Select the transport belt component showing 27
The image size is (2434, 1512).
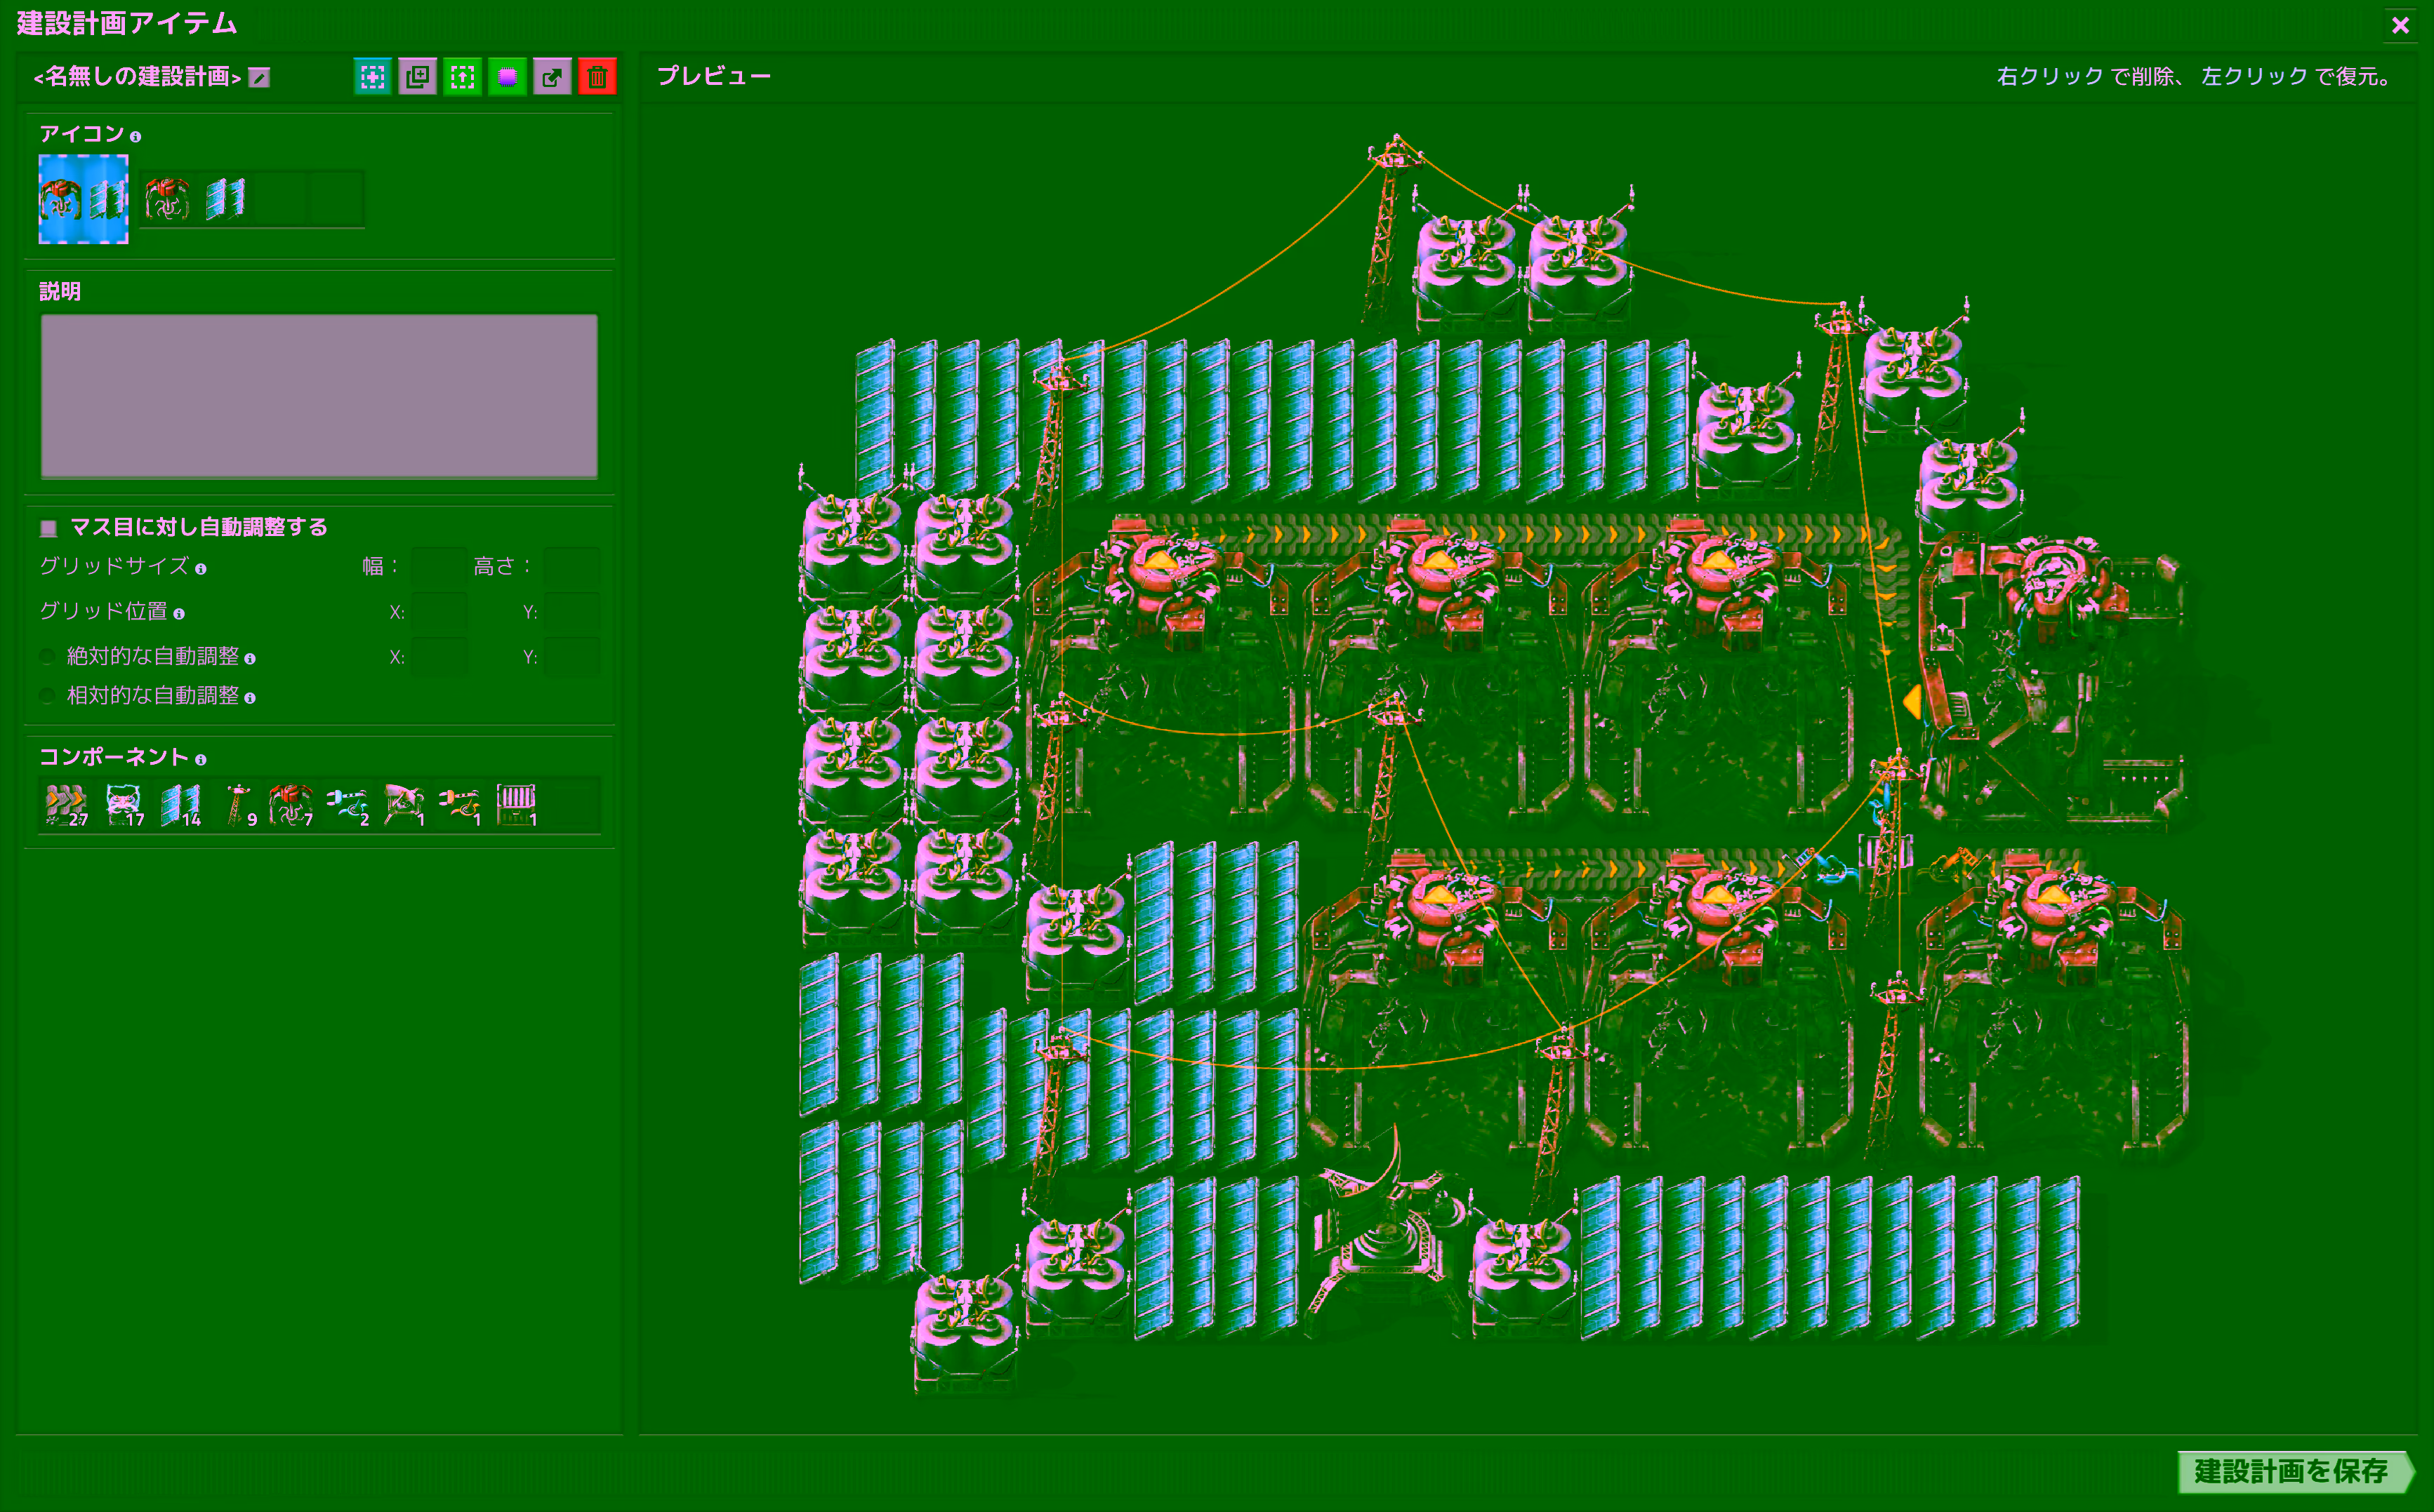(x=67, y=805)
